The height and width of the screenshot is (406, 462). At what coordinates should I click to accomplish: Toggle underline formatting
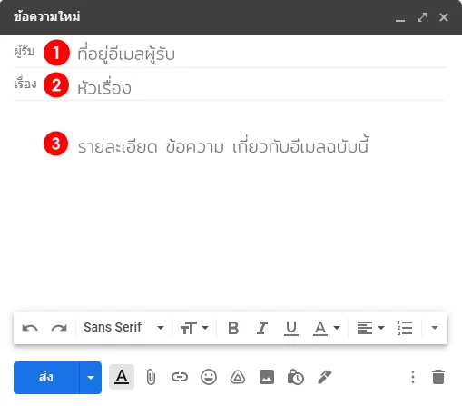291,328
